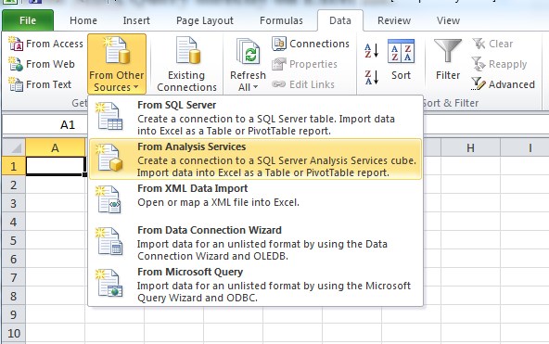
Task: Click the From Access icon
Action: (16, 44)
